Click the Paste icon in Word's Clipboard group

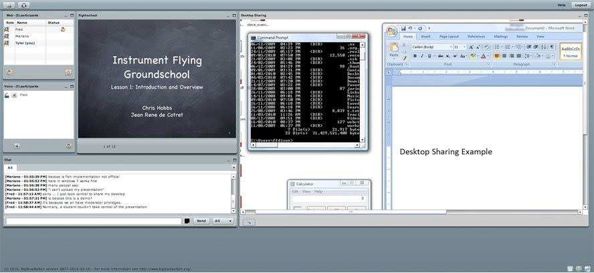(x=394, y=49)
